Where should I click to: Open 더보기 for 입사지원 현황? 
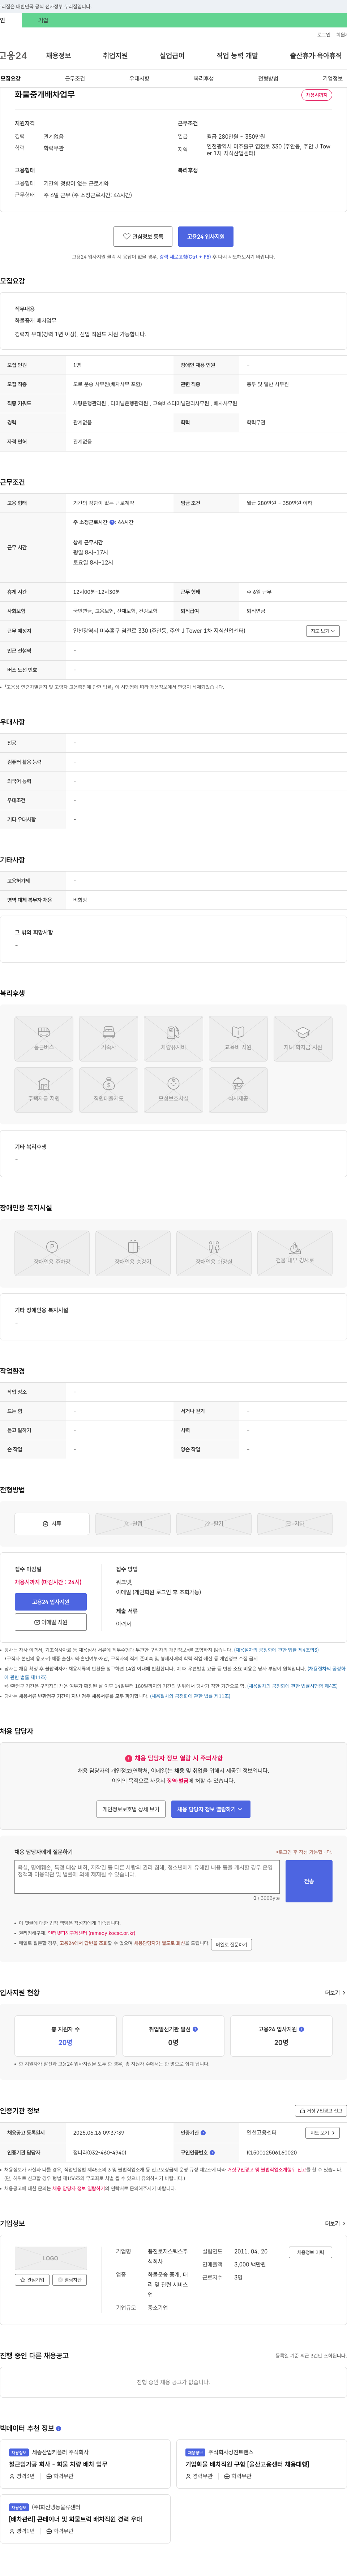pyautogui.click(x=335, y=1993)
